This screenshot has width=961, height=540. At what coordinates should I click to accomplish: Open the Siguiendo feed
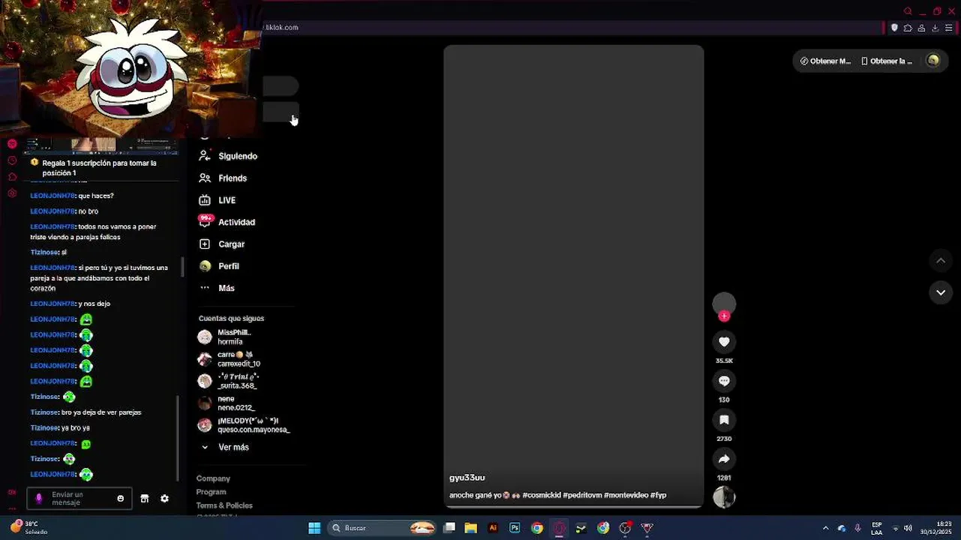pos(229,156)
